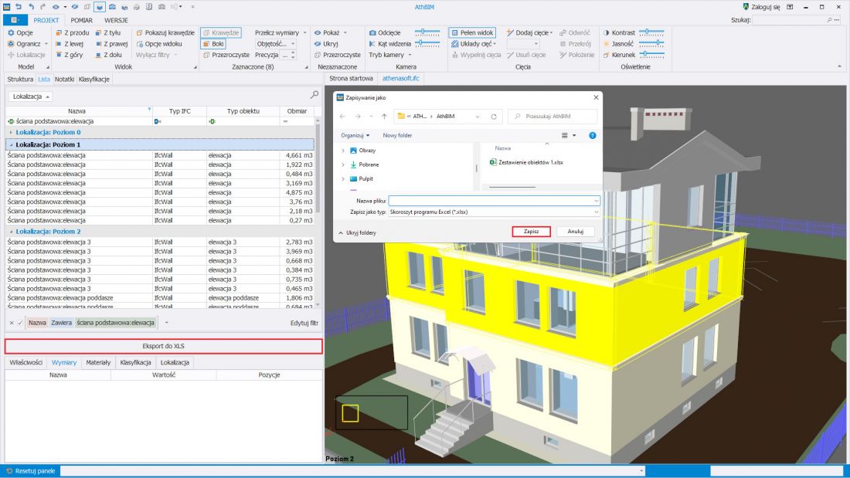Viewport: 850px width, 478px height.
Task: Click the Nazwa pliku input field
Action: tap(494, 201)
